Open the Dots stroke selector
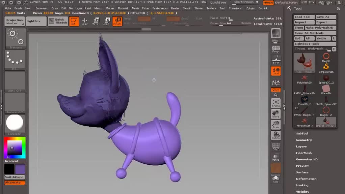 coord(15,60)
